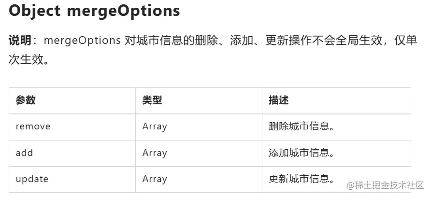Click the 更新城市信息 description cell
Image resolution: width=431 pixels, height=197 pixels.
click(302, 179)
